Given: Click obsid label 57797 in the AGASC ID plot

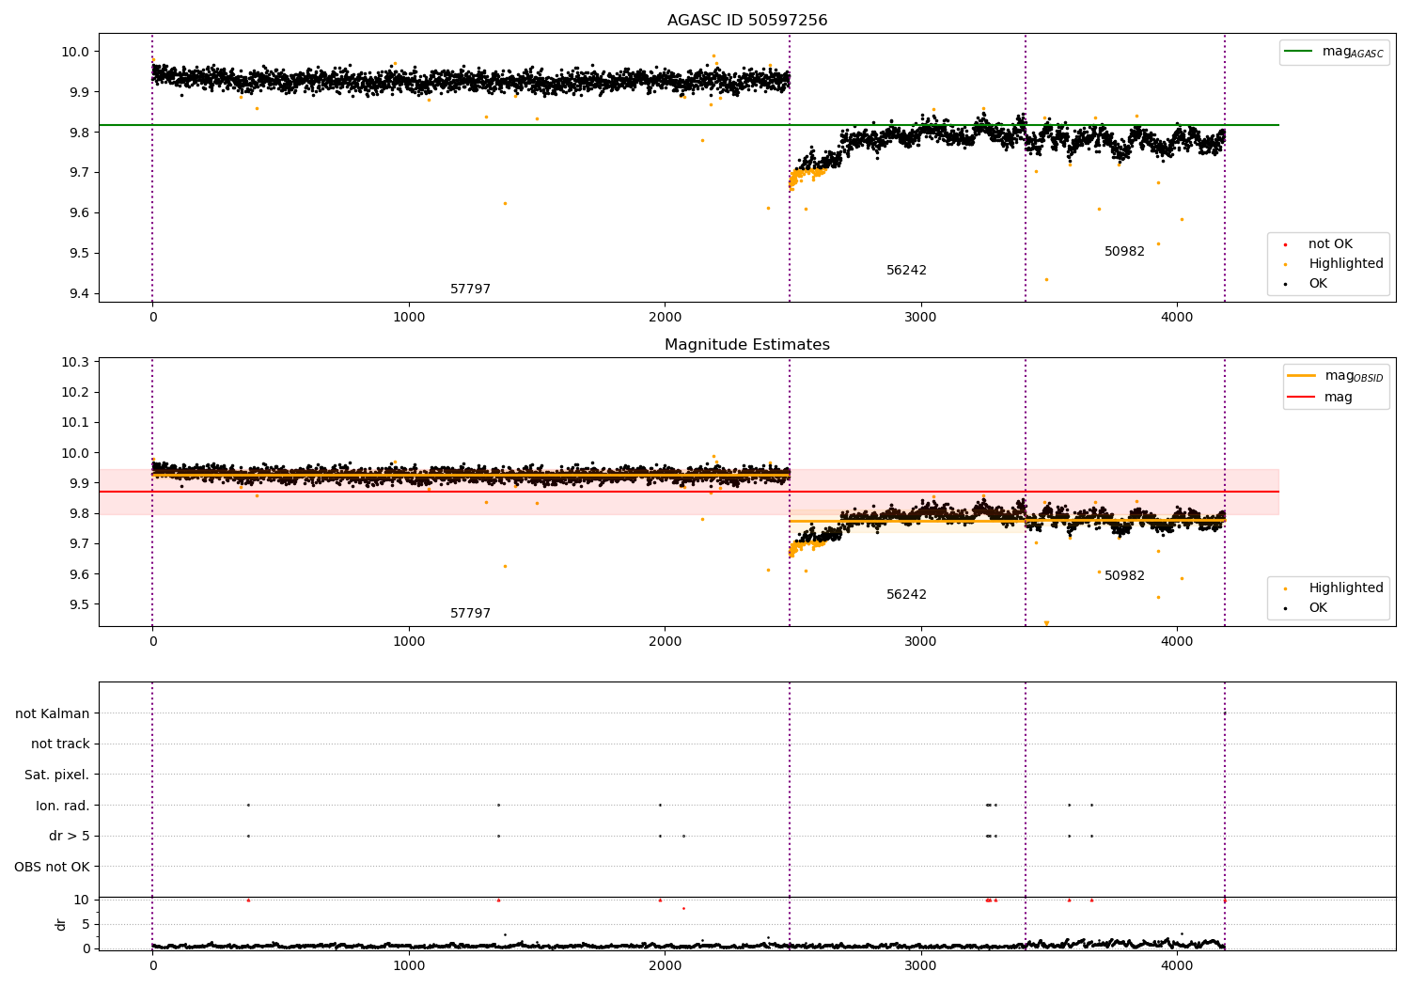Looking at the screenshot, I should 470,290.
